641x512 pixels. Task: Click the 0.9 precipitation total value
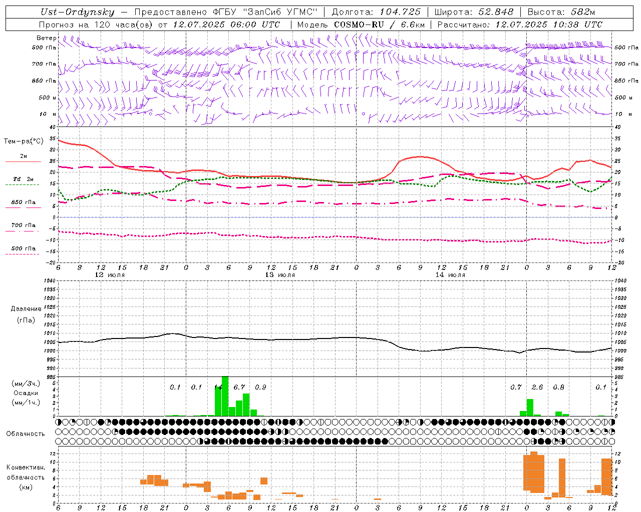tap(260, 387)
